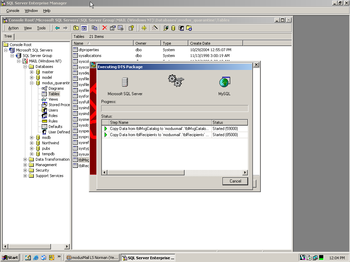
Task: Expand the model database node
Action: [32, 77]
